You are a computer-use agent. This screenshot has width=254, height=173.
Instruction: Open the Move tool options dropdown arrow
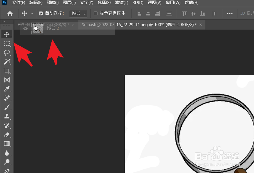click(x=32, y=13)
